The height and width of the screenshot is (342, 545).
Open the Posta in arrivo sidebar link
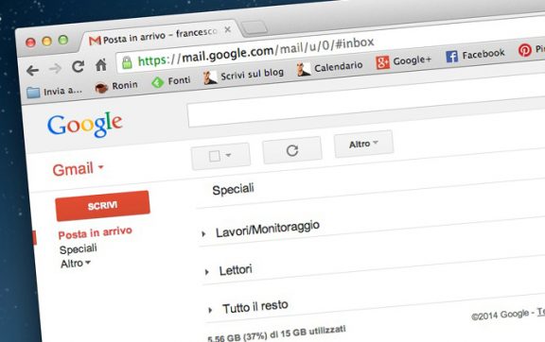95,233
